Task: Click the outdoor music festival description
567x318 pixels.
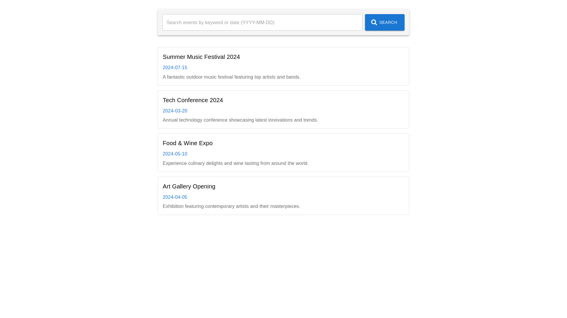Action: [232, 77]
